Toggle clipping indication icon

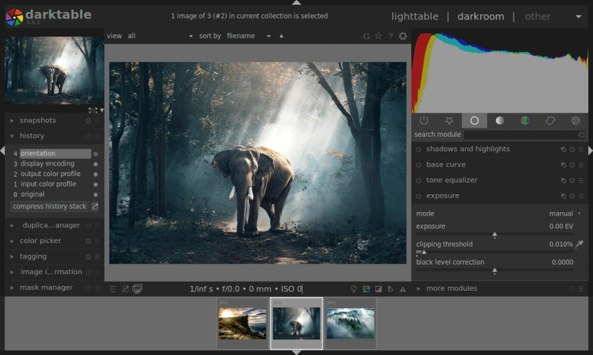pyautogui.click(x=378, y=289)
